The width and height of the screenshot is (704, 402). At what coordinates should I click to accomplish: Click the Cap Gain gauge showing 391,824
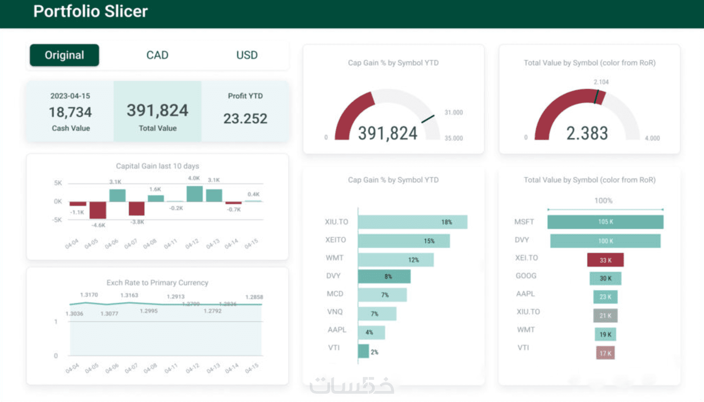388,115
